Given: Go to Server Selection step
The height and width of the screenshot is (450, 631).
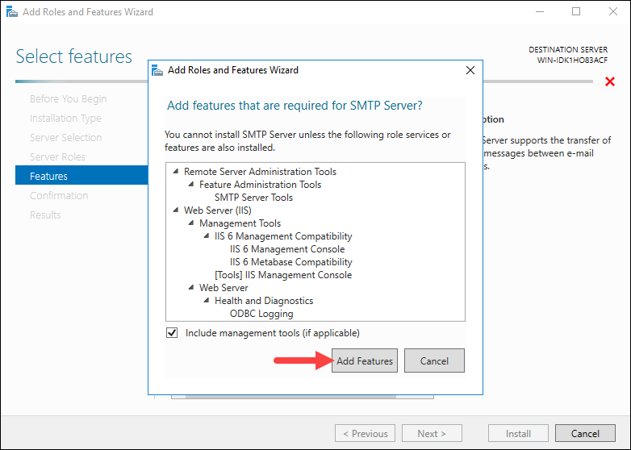Looking at the screenshot, I should (x=65, y=138).
